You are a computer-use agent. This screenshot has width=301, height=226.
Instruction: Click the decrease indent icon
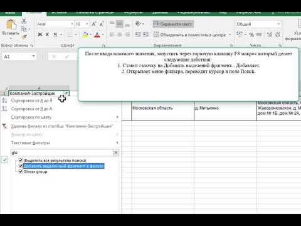pyautogui.click(x=138, y=35)
